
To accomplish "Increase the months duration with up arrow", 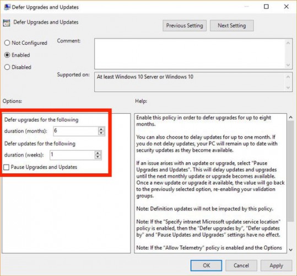I will click(x=101, y=129).
